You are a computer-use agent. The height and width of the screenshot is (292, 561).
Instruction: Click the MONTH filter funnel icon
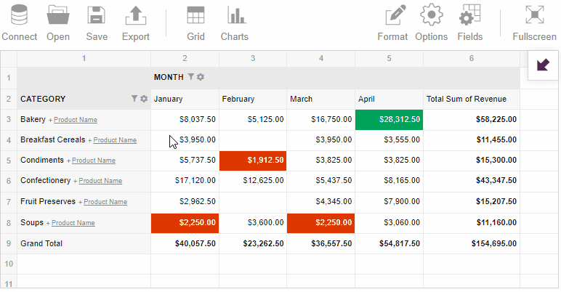click(191, 77)
